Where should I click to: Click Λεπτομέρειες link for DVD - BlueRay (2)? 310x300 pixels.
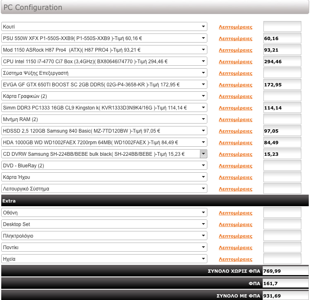click(235, 166)
